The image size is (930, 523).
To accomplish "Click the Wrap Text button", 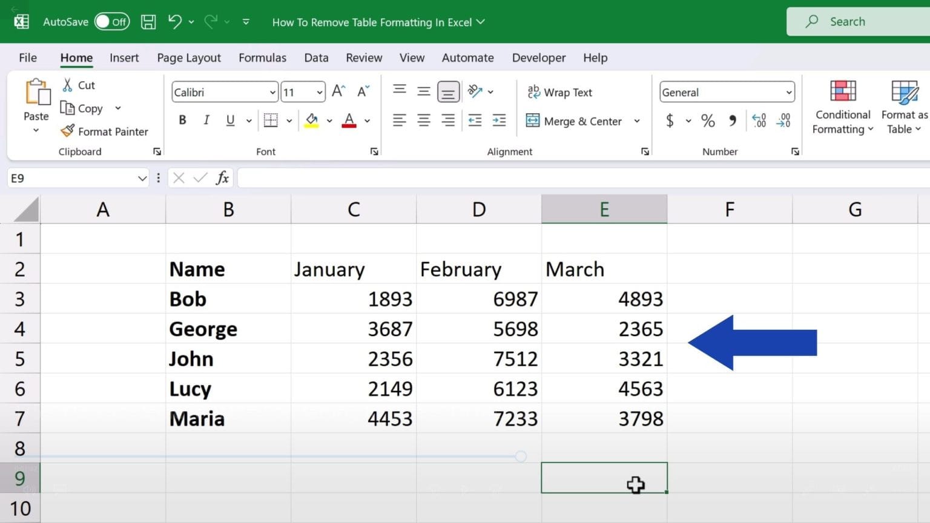I will tap(559, 93).
